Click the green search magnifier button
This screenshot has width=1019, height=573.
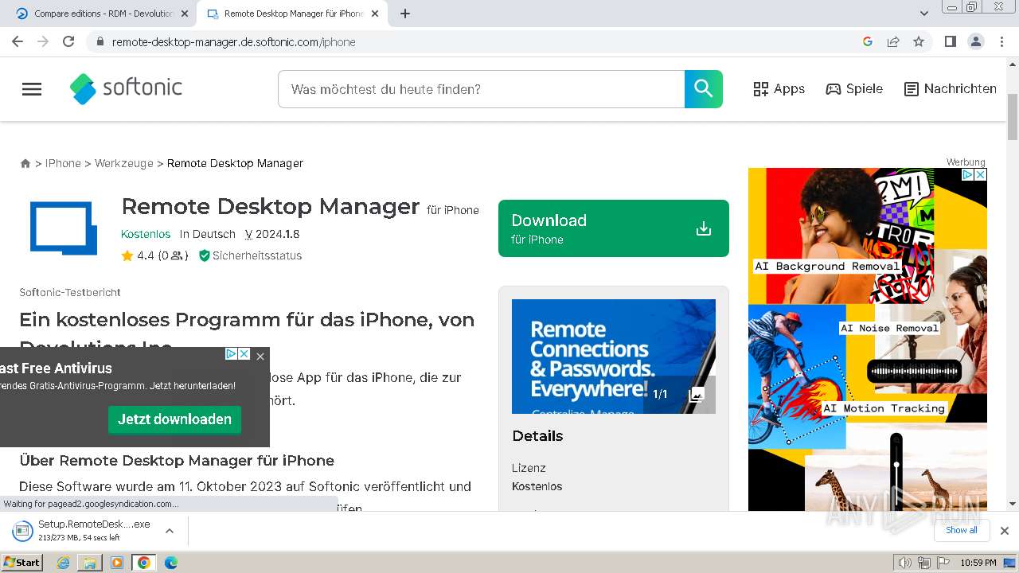[704, 89]
